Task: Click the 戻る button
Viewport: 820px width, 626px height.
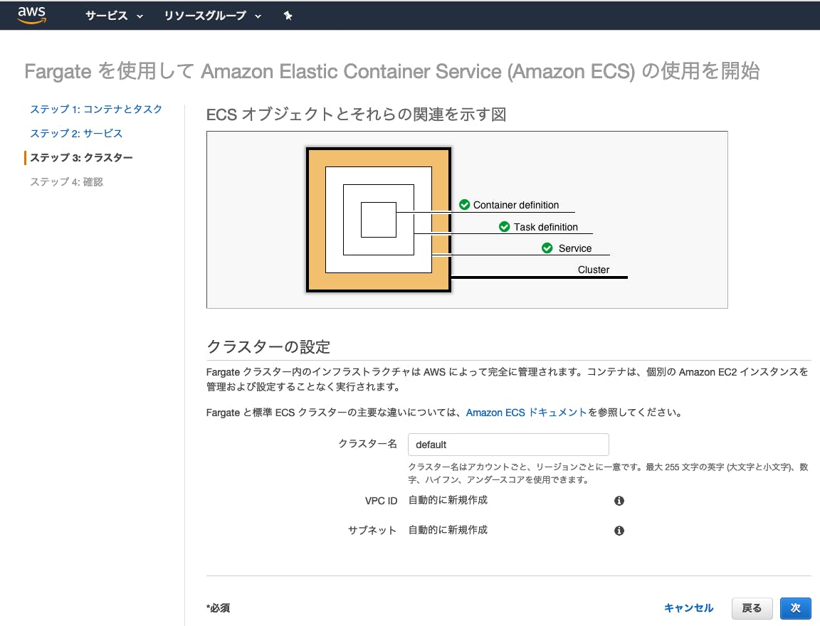Action: (x=752, y=608)
